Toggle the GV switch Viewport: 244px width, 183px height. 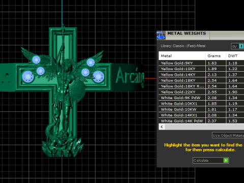[x=237, y=46]
